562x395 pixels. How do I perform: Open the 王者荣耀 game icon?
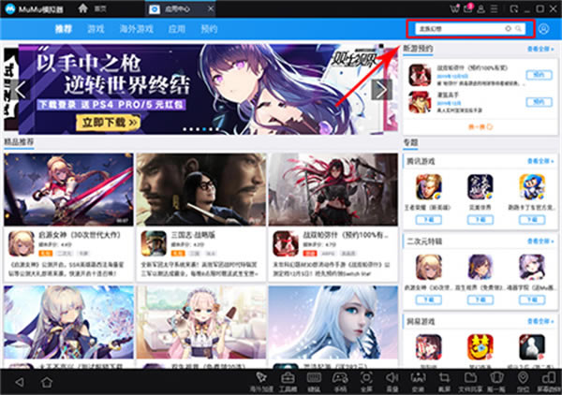429,187
